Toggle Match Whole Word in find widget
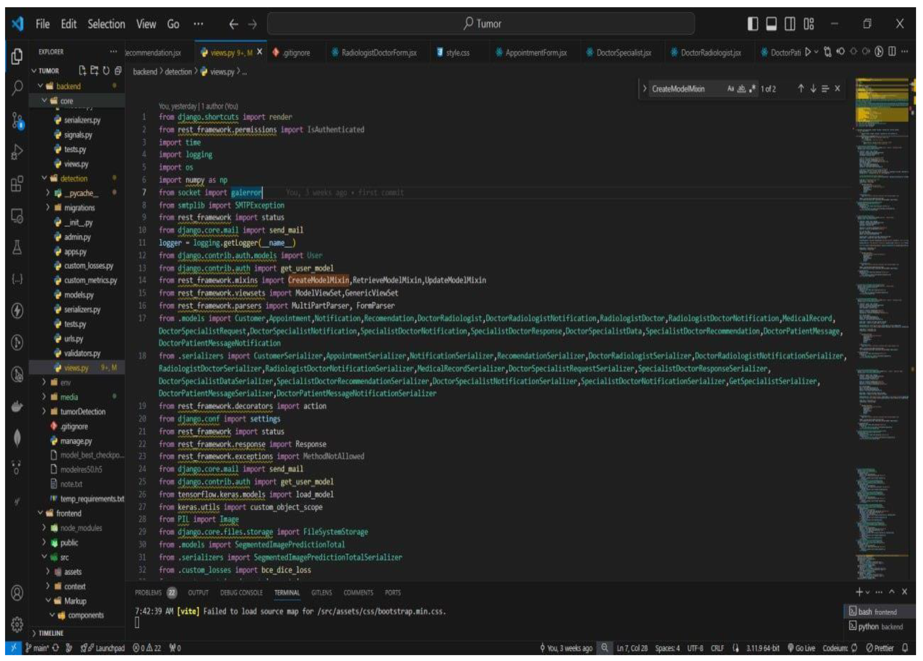The height and width of the screenshot is (661, 923). tap(742, 89)
